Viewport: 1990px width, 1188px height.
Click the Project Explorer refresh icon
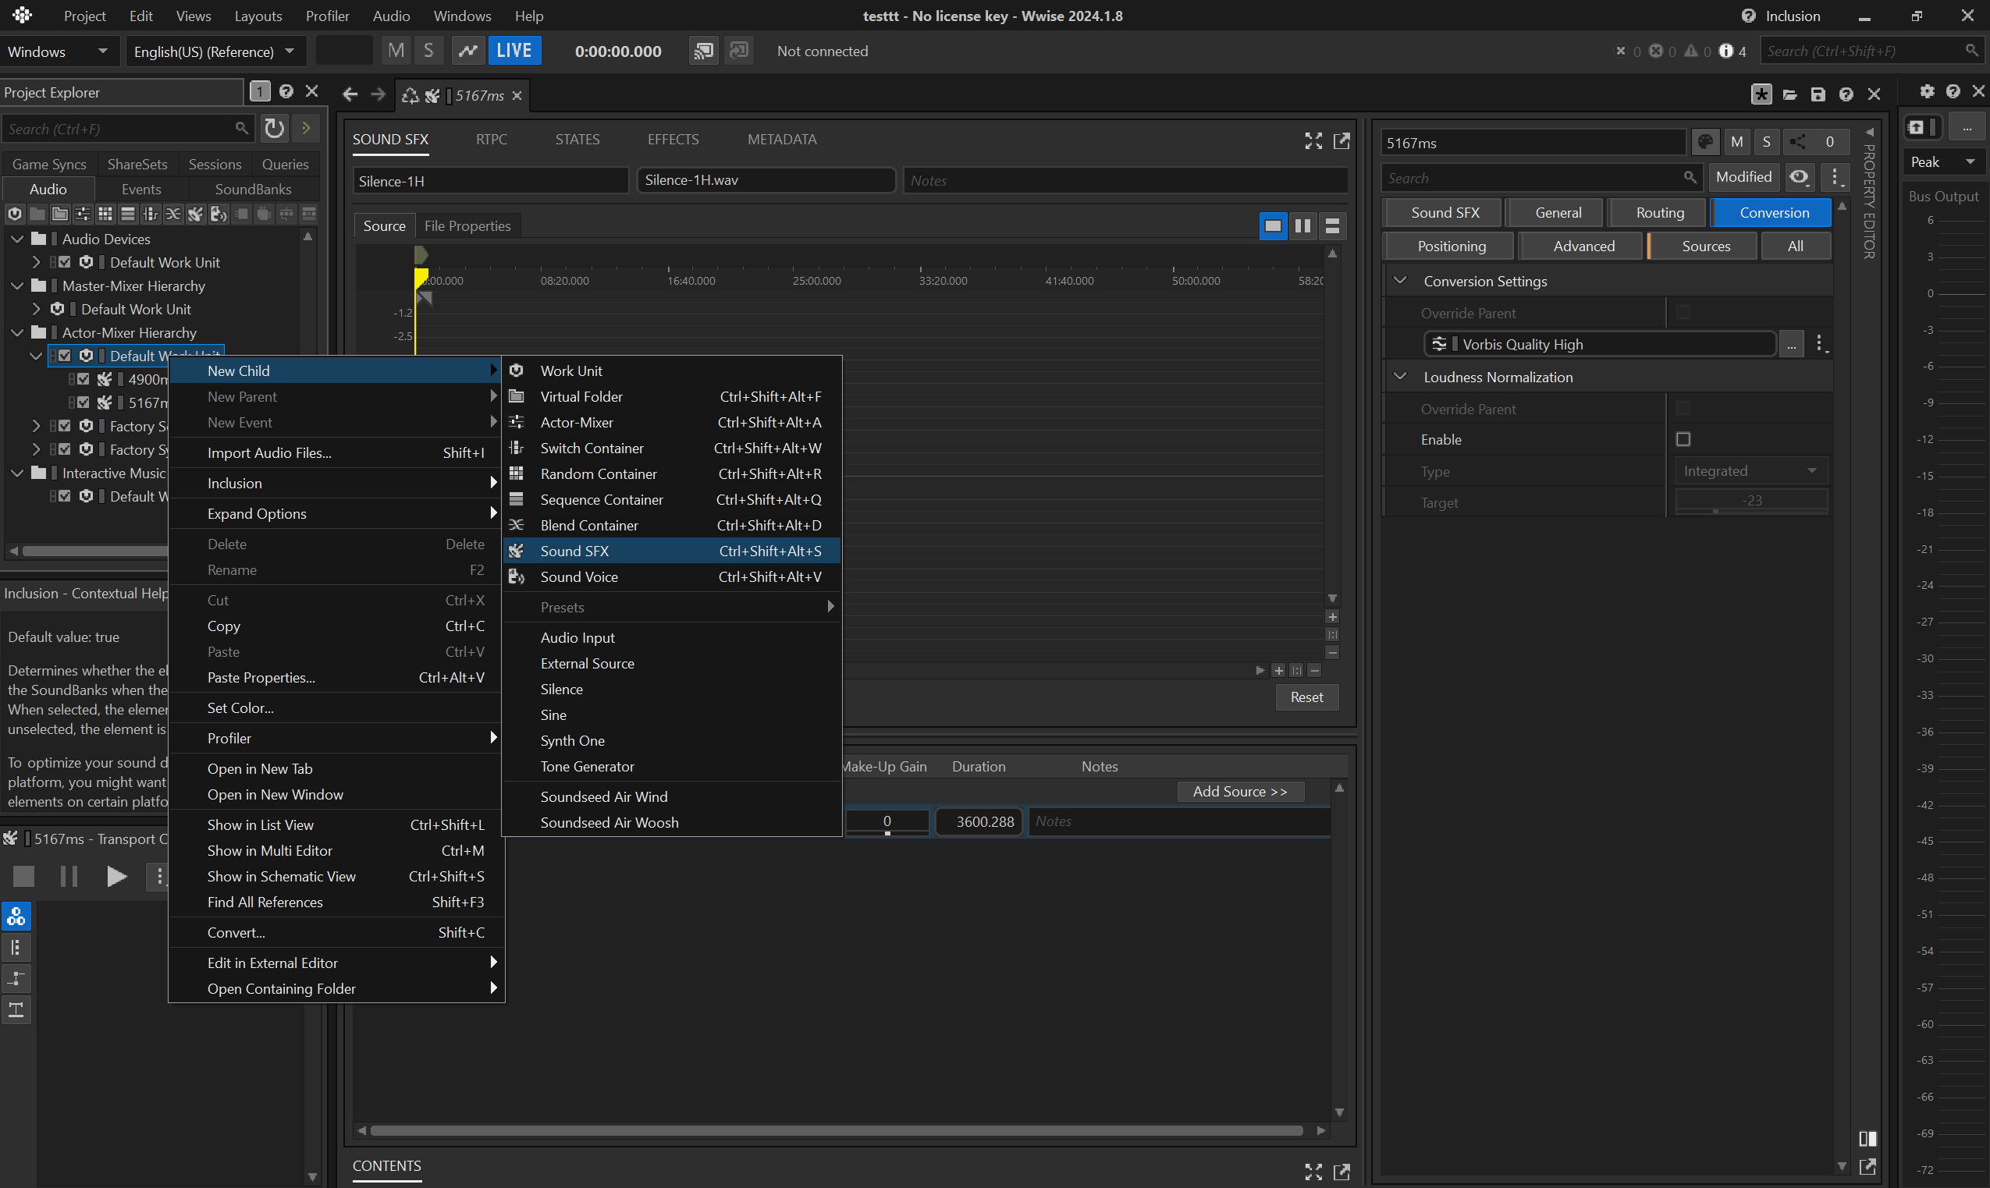(x=274, y=128)
